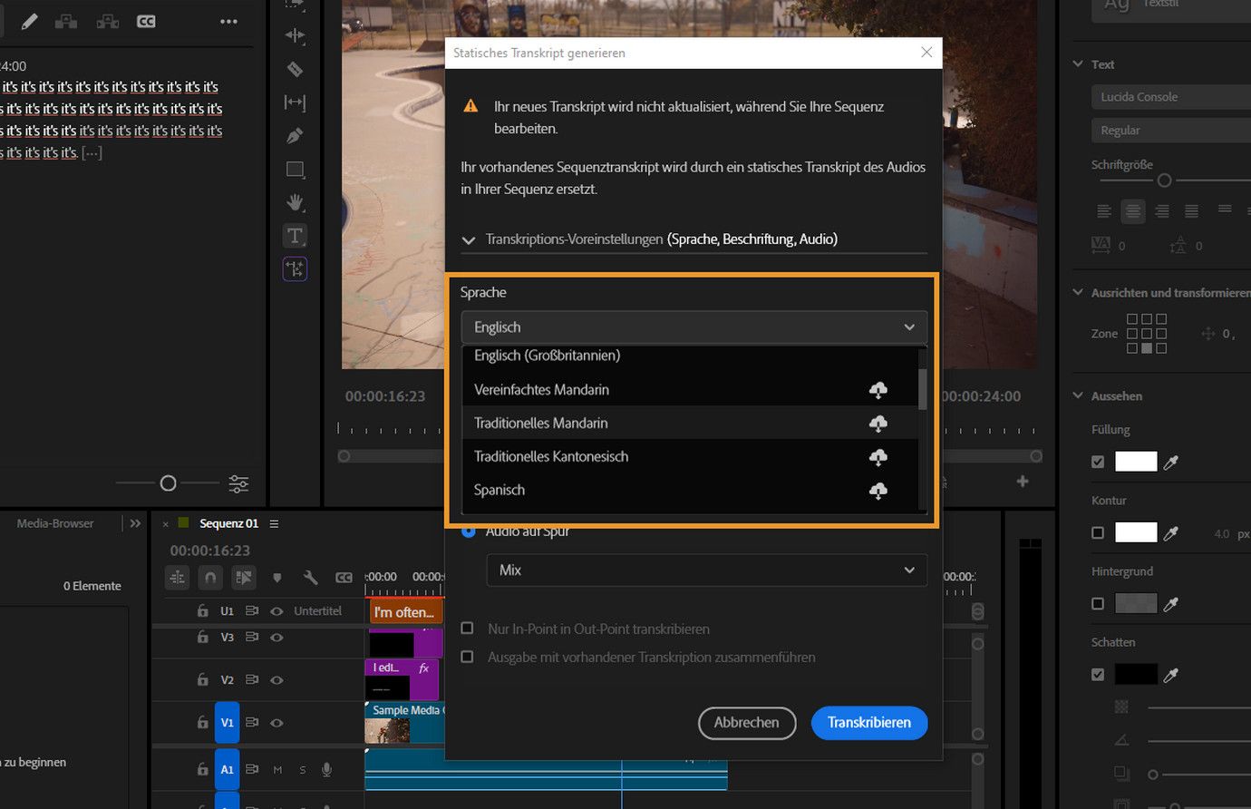The width and height of the screenshot is (1251, 809).
Task: Click the white Füllung color swatch
Action: pyautogui.click(x=1135, y=462)
